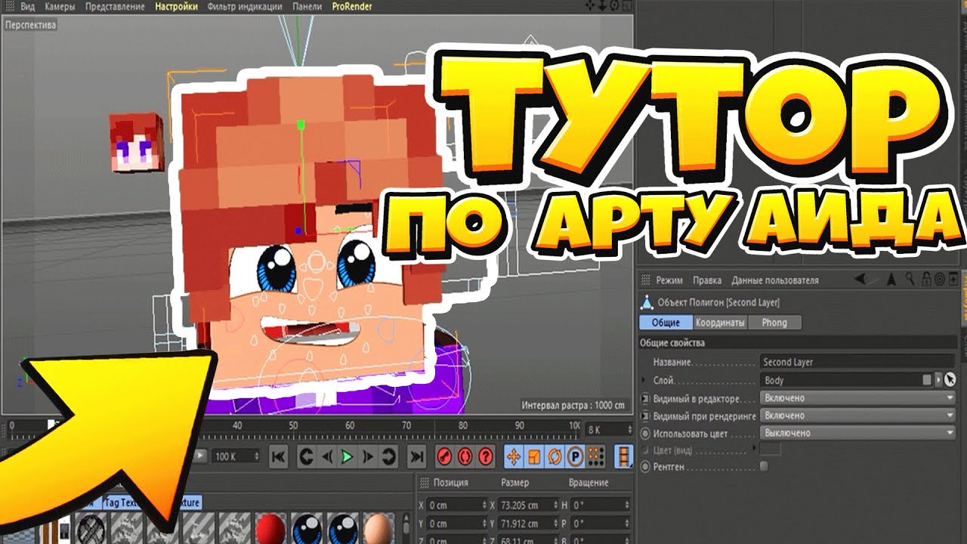Click the magnifier search icon in Attributes panel
This screenshot has width=967, height=544.
pos(911,280)
